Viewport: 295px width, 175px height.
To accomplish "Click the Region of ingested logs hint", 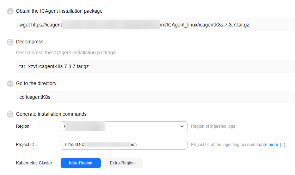I will (213, 126).
